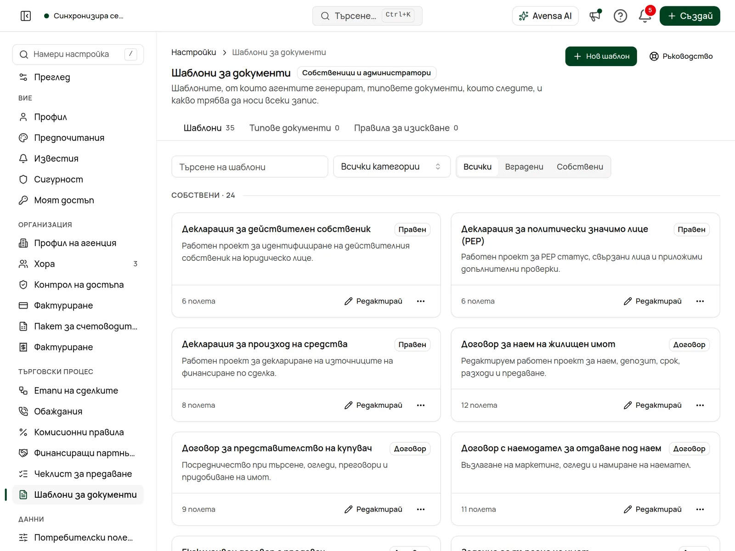Viewport: 735px width, 551px height.
Task: Go to Настройки breadcrumb
Action: pos(193,52)
